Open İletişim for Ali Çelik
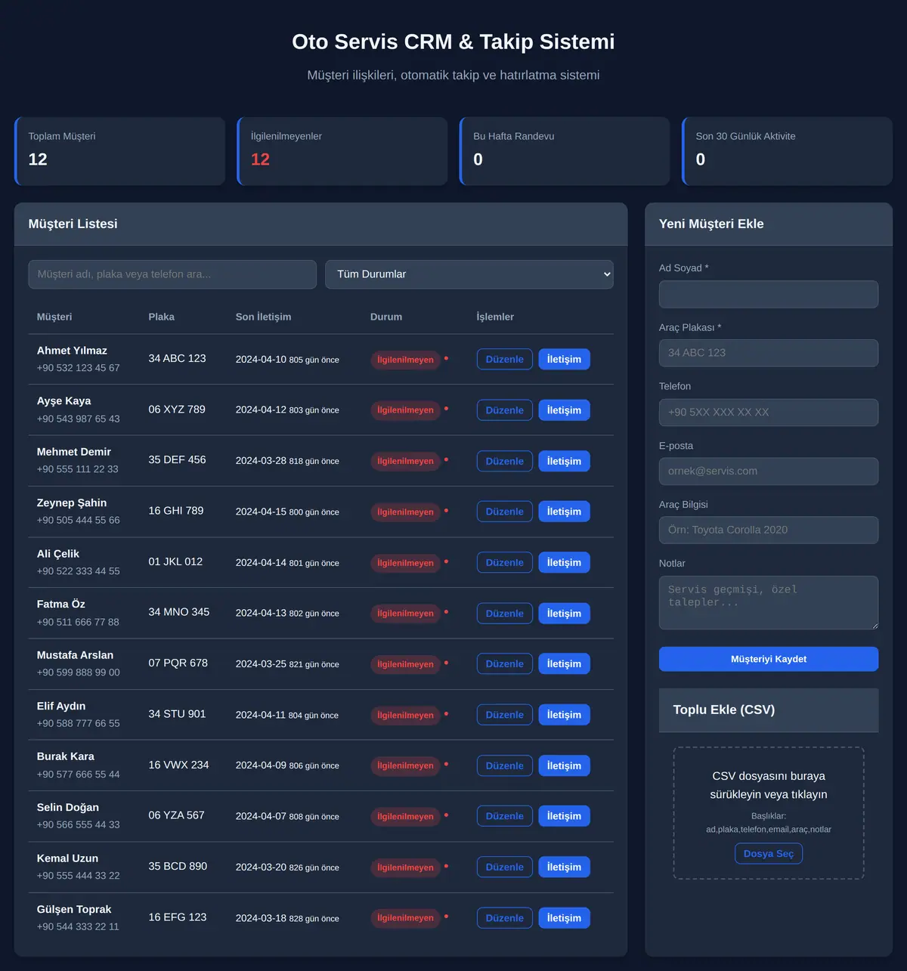The width and height of the screenshot is (907, 971). pyautogui.click(x=564, y=562)
